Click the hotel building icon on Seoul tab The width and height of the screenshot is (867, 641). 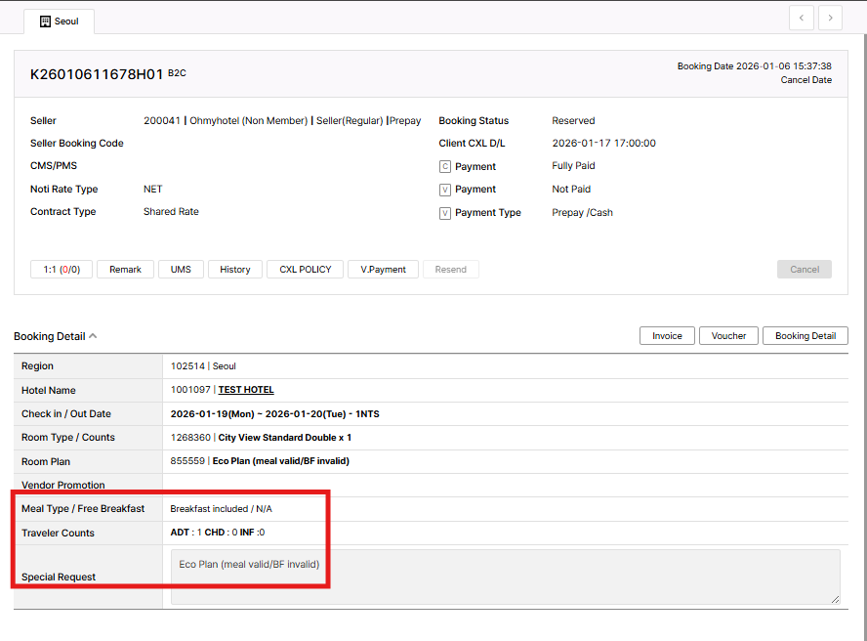pyautogui.click(x=45, y=21)
